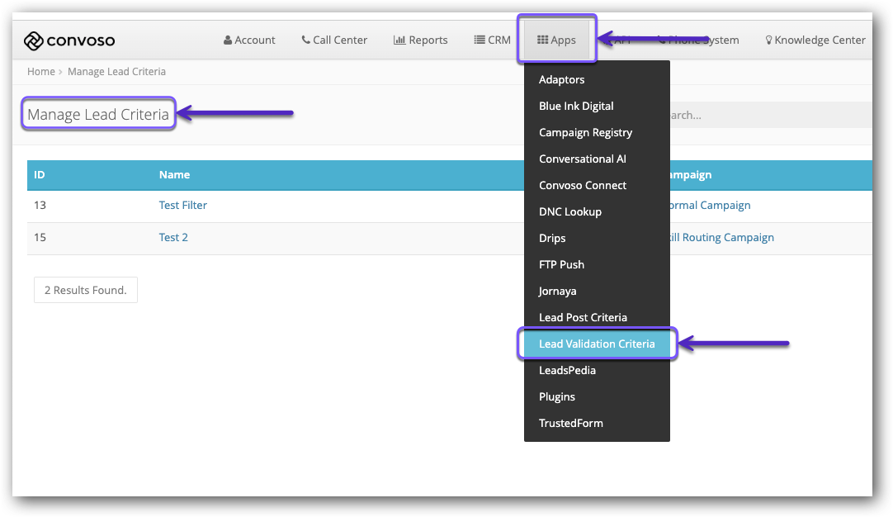893x517 pixels.
Task: Click the campaign link in the Test Filter row
Action: [710, 205]
